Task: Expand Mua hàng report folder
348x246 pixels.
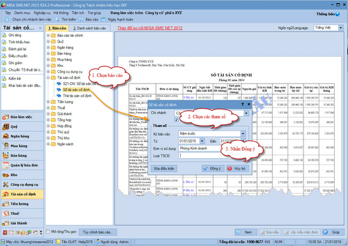Action: [48, 59]
